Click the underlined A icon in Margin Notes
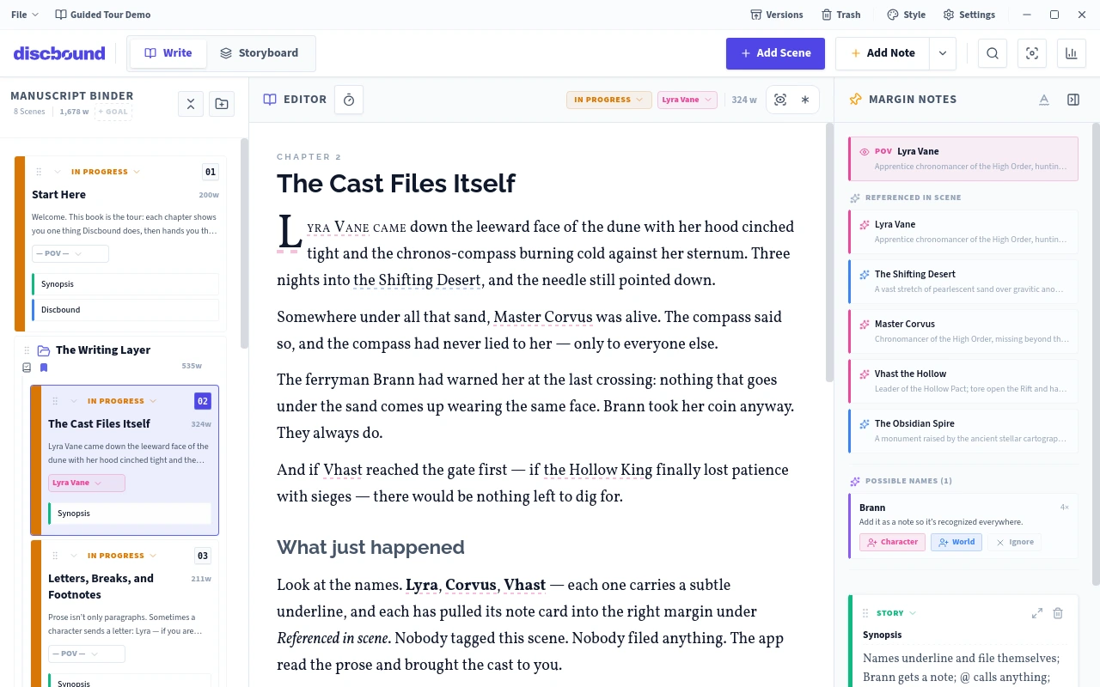 (1044, 100)
